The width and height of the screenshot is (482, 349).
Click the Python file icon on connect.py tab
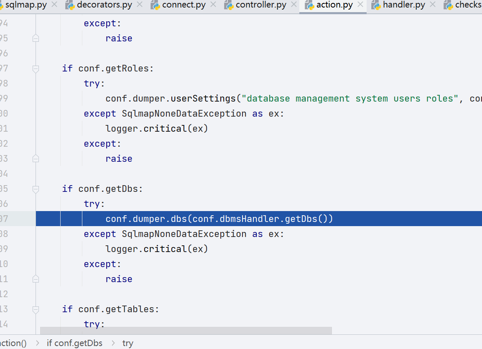155,5
